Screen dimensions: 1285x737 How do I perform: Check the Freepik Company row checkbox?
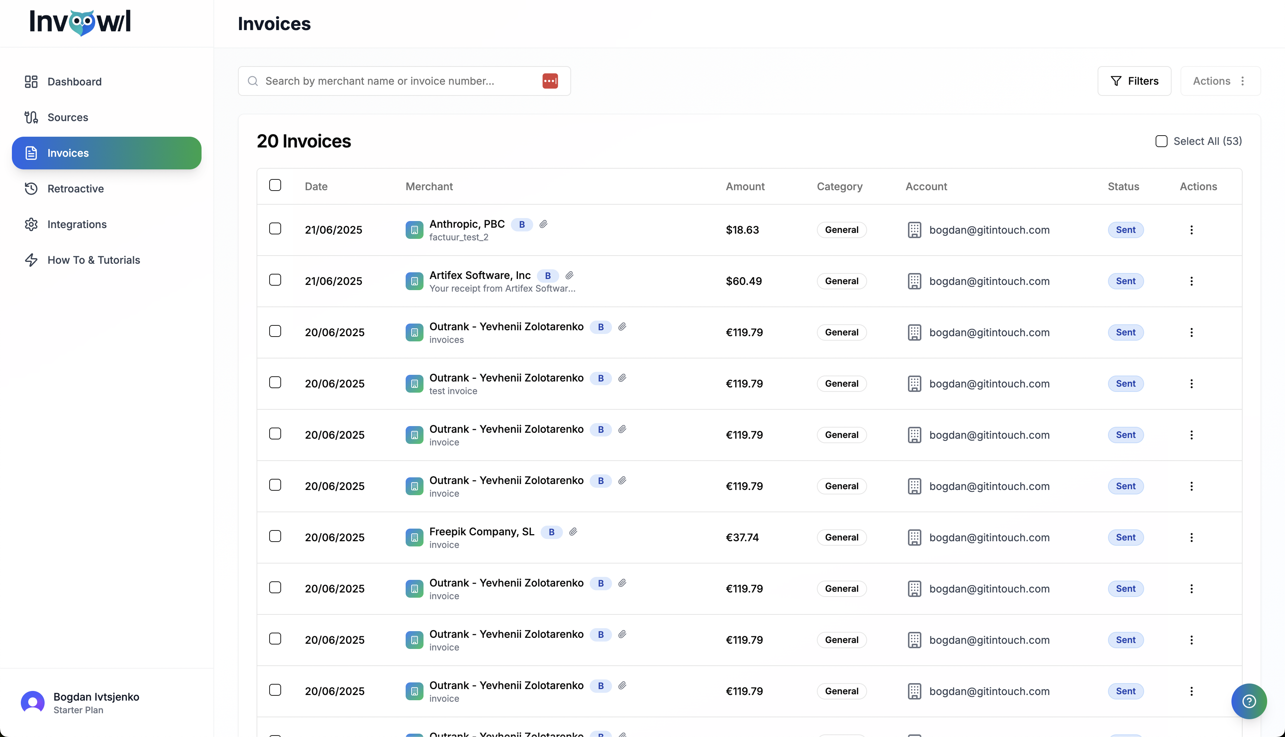(x=275, y=536)
